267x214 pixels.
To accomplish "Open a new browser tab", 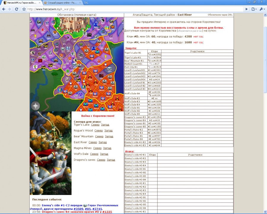I will (x=86, y=3).
